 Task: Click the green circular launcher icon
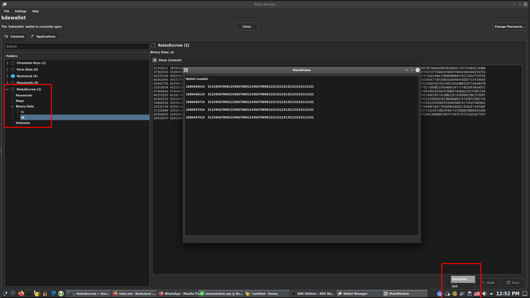point(61,294)
